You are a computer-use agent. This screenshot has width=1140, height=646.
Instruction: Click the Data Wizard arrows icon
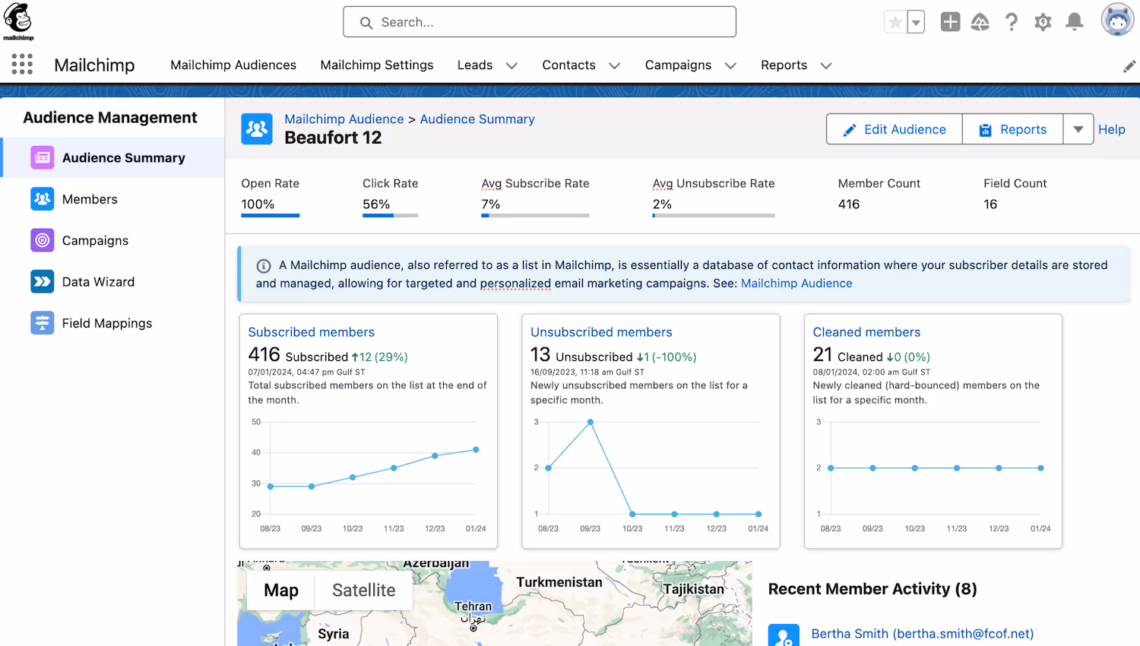(43, 281)
